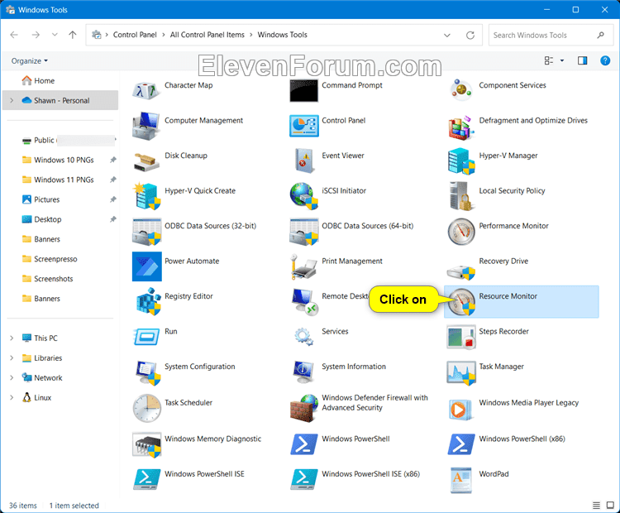Open recent locations dropdown arrow

55,35
